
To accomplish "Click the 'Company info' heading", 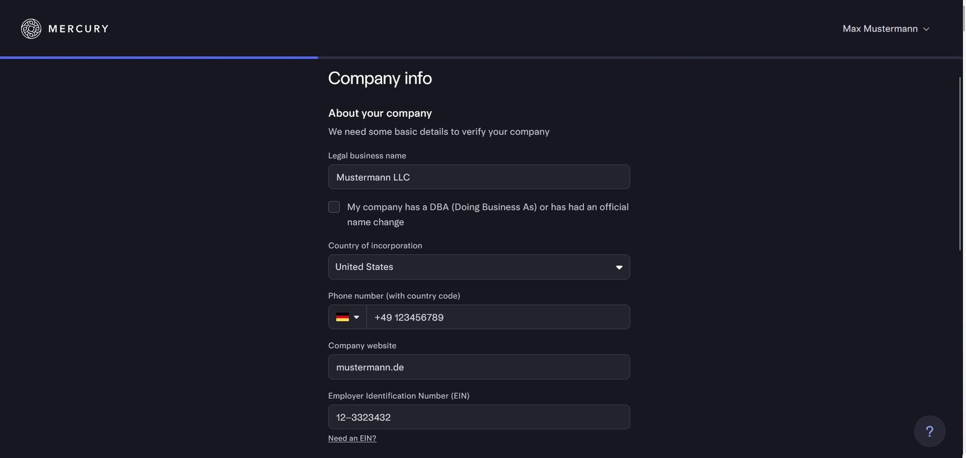I will pyautogui.click(x=380, y=78).
